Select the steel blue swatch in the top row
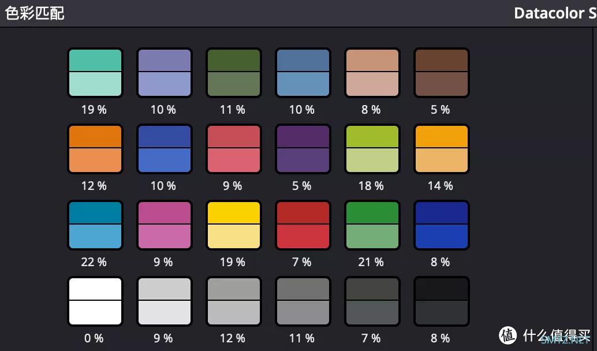Screen dimensions: 597x351 click(303, 72)
